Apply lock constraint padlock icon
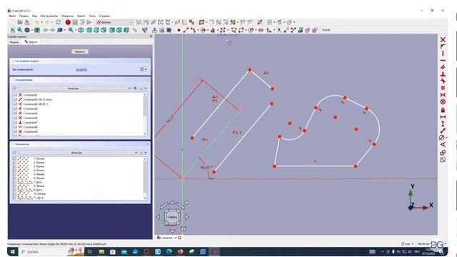This screenshot has width=457, height=257. 443,109
